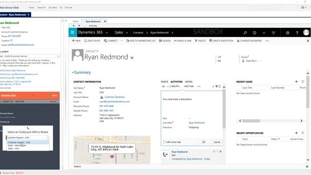Open Customer Dynamics account link
Screen dimensions: 311x175
point(115,97)
